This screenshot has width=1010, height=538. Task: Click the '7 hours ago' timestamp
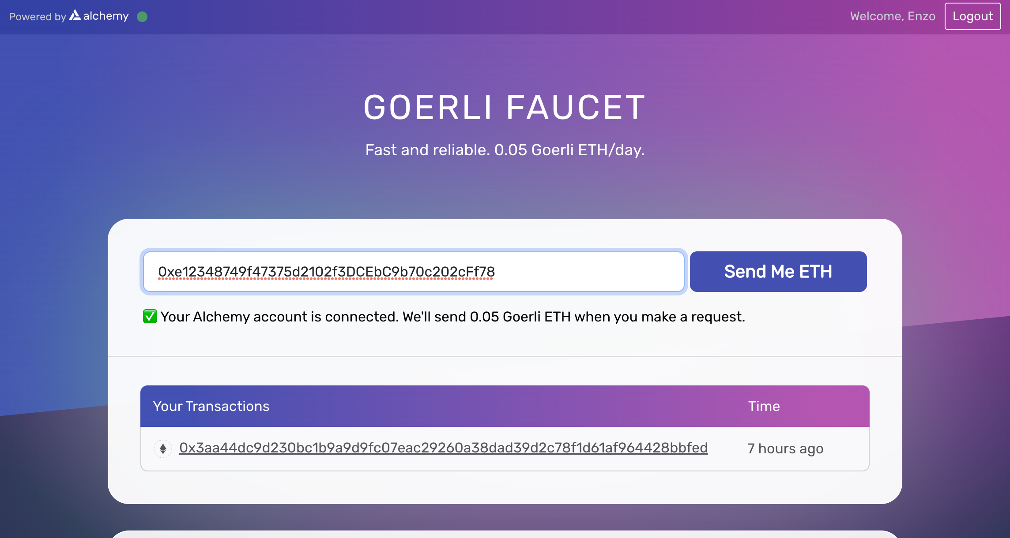[785, 448]
